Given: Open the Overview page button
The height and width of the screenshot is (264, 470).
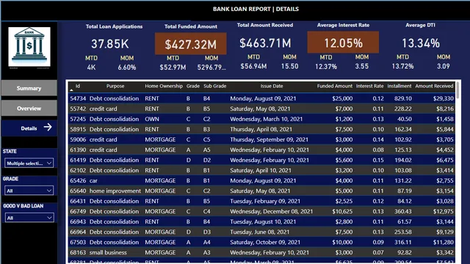Looking at the screenshot, I should (x=29, y=109).
